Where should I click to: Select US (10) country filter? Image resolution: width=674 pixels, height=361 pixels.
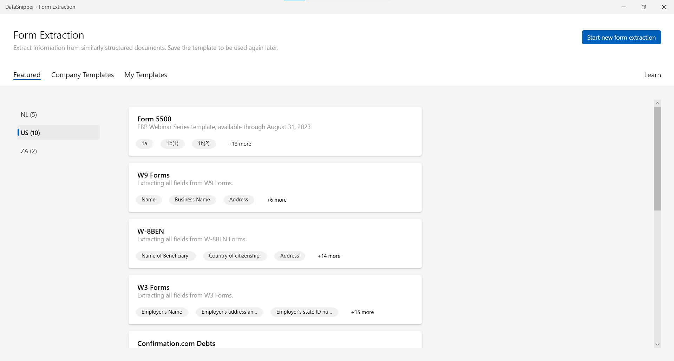coord(31,133)
